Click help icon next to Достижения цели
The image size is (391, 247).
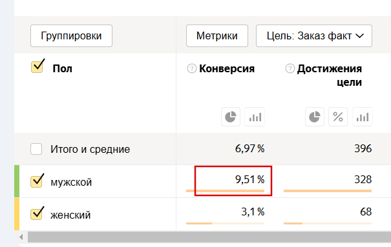click(x=290, y=68)
